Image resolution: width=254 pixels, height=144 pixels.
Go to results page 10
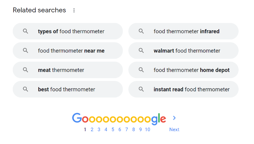(147, 129)
